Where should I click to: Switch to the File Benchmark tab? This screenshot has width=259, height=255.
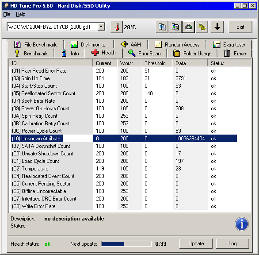35,45
